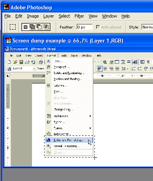Viewport: 153px width, 181px height.
Task: Expand the Background submenu arrow
Action: click(90, 116)
